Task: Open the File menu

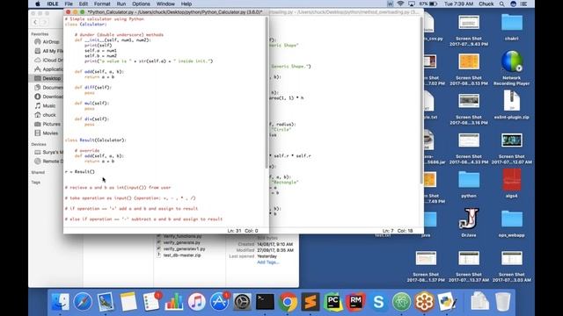Action: (69, 4)
